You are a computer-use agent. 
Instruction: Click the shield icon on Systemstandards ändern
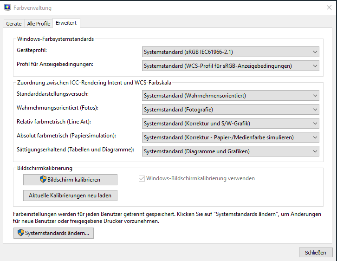pyautogui.click(x=21, y=232)
